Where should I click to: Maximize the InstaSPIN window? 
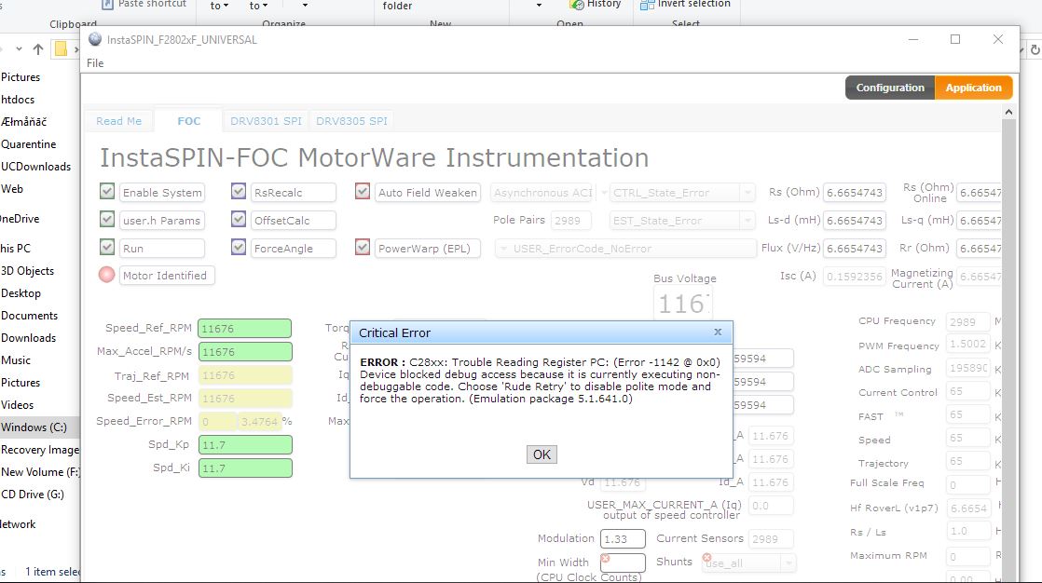[955, 39]
